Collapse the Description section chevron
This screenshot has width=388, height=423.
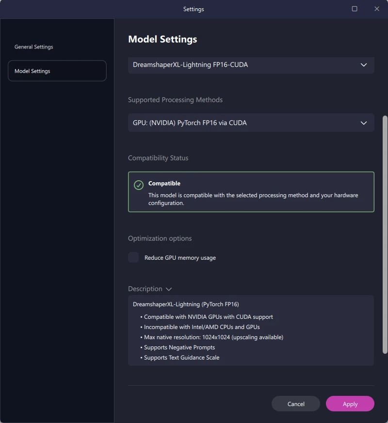pyautogui.click(x=169, y=289)
